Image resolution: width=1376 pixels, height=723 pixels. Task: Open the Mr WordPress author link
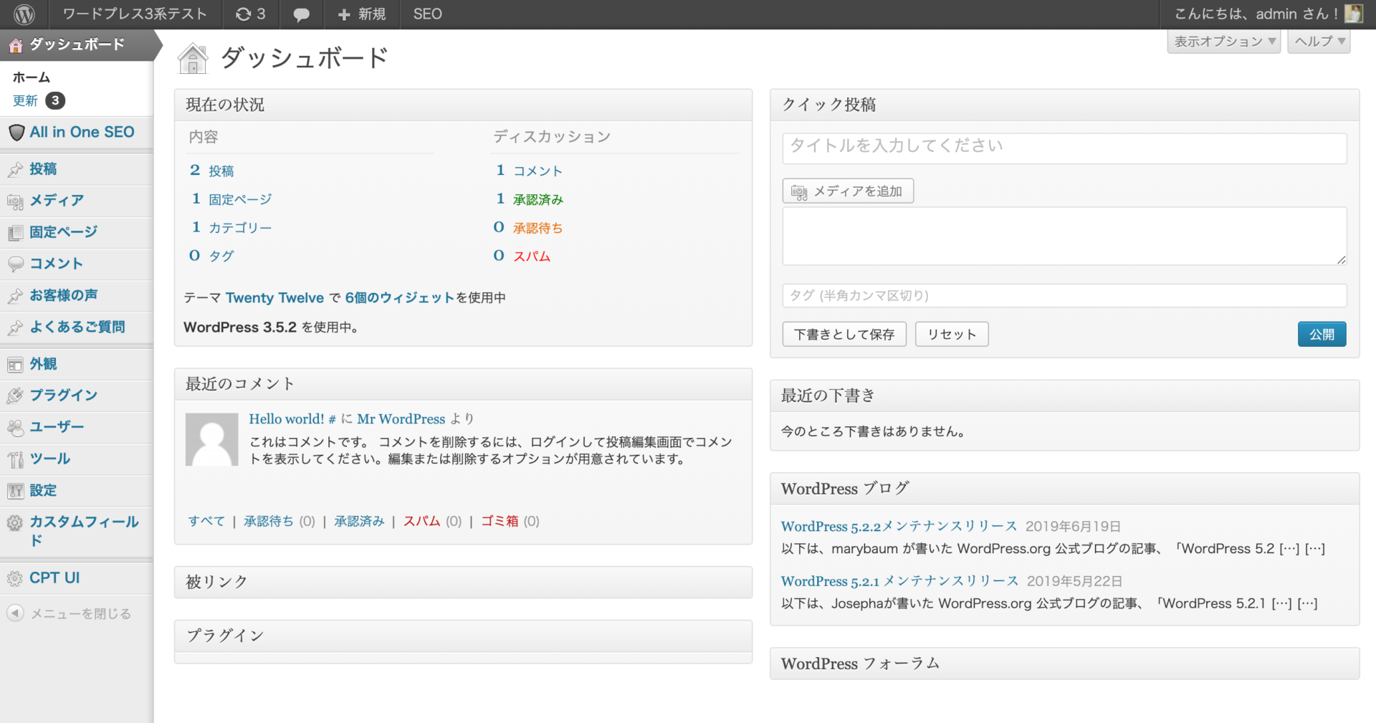pyautogui.click(x=401, y=419)
